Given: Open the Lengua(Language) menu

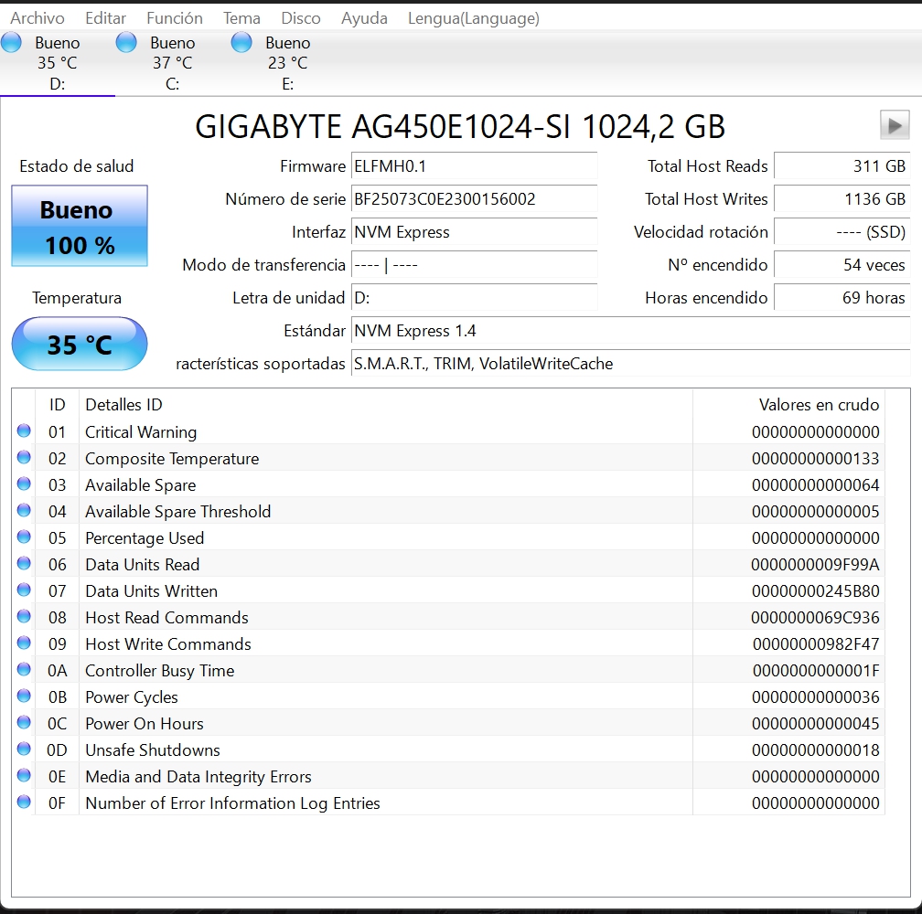Looking at the screenshot, I should [x=474, y=18].
